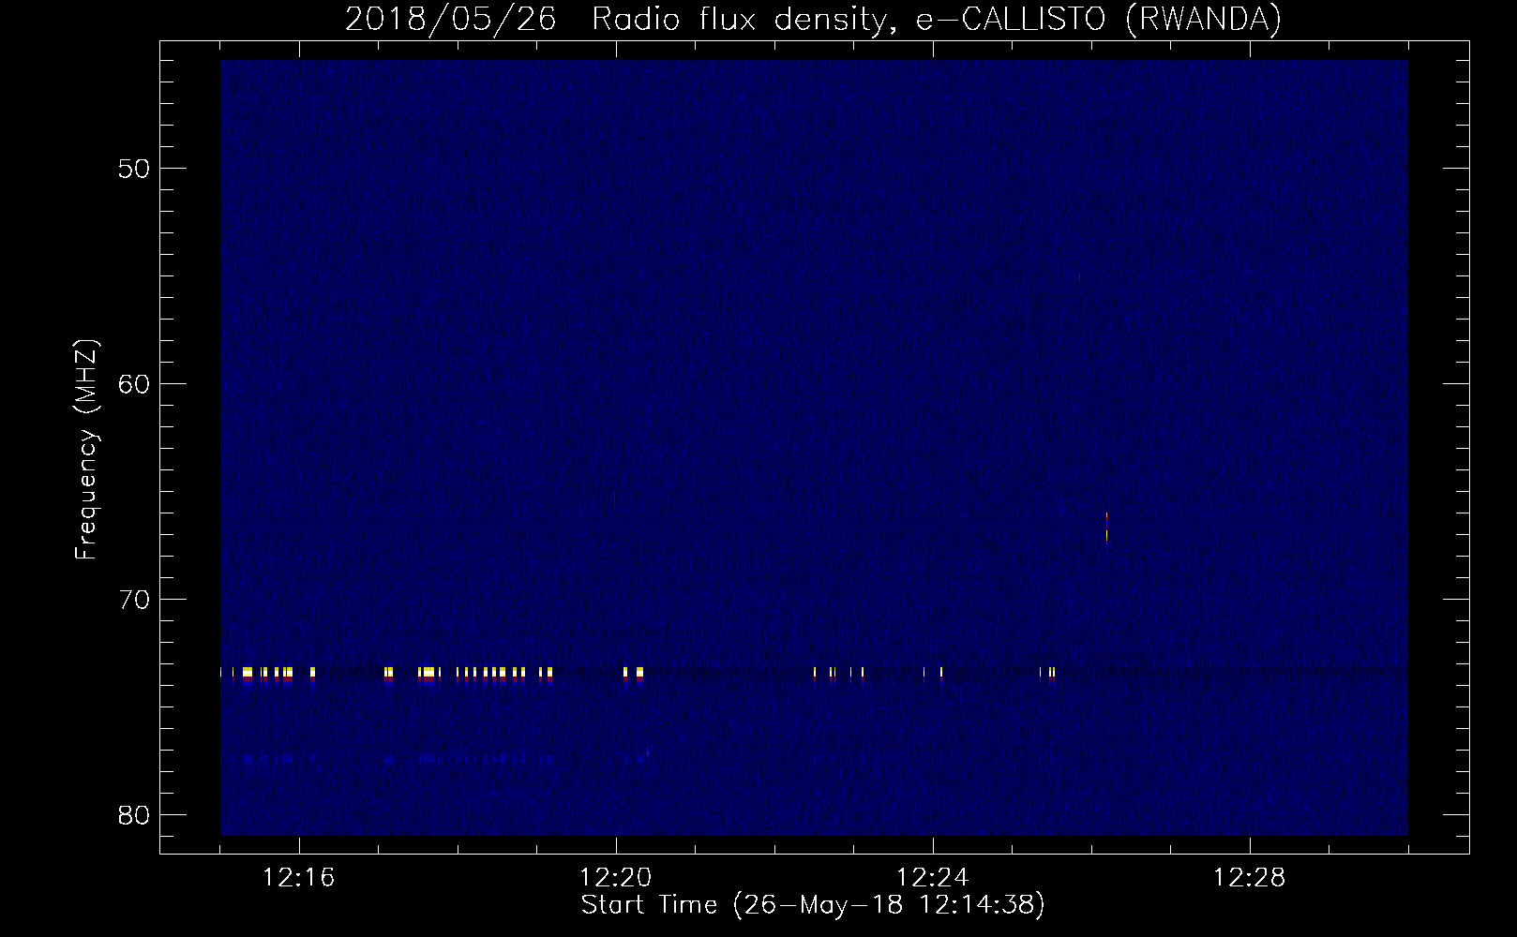Click the time tick label "12:24"
Viewport: 1517px width, 937px height.
(933, 878)
